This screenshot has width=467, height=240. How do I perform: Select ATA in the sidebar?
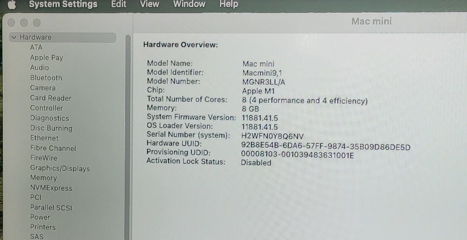point(36,47)
